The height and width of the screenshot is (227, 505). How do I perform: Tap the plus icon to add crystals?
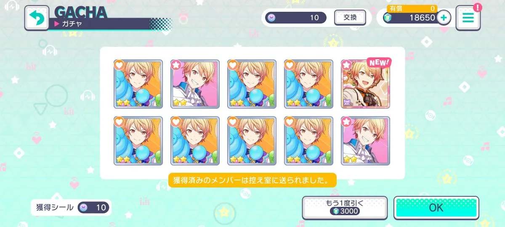[444, 17]
